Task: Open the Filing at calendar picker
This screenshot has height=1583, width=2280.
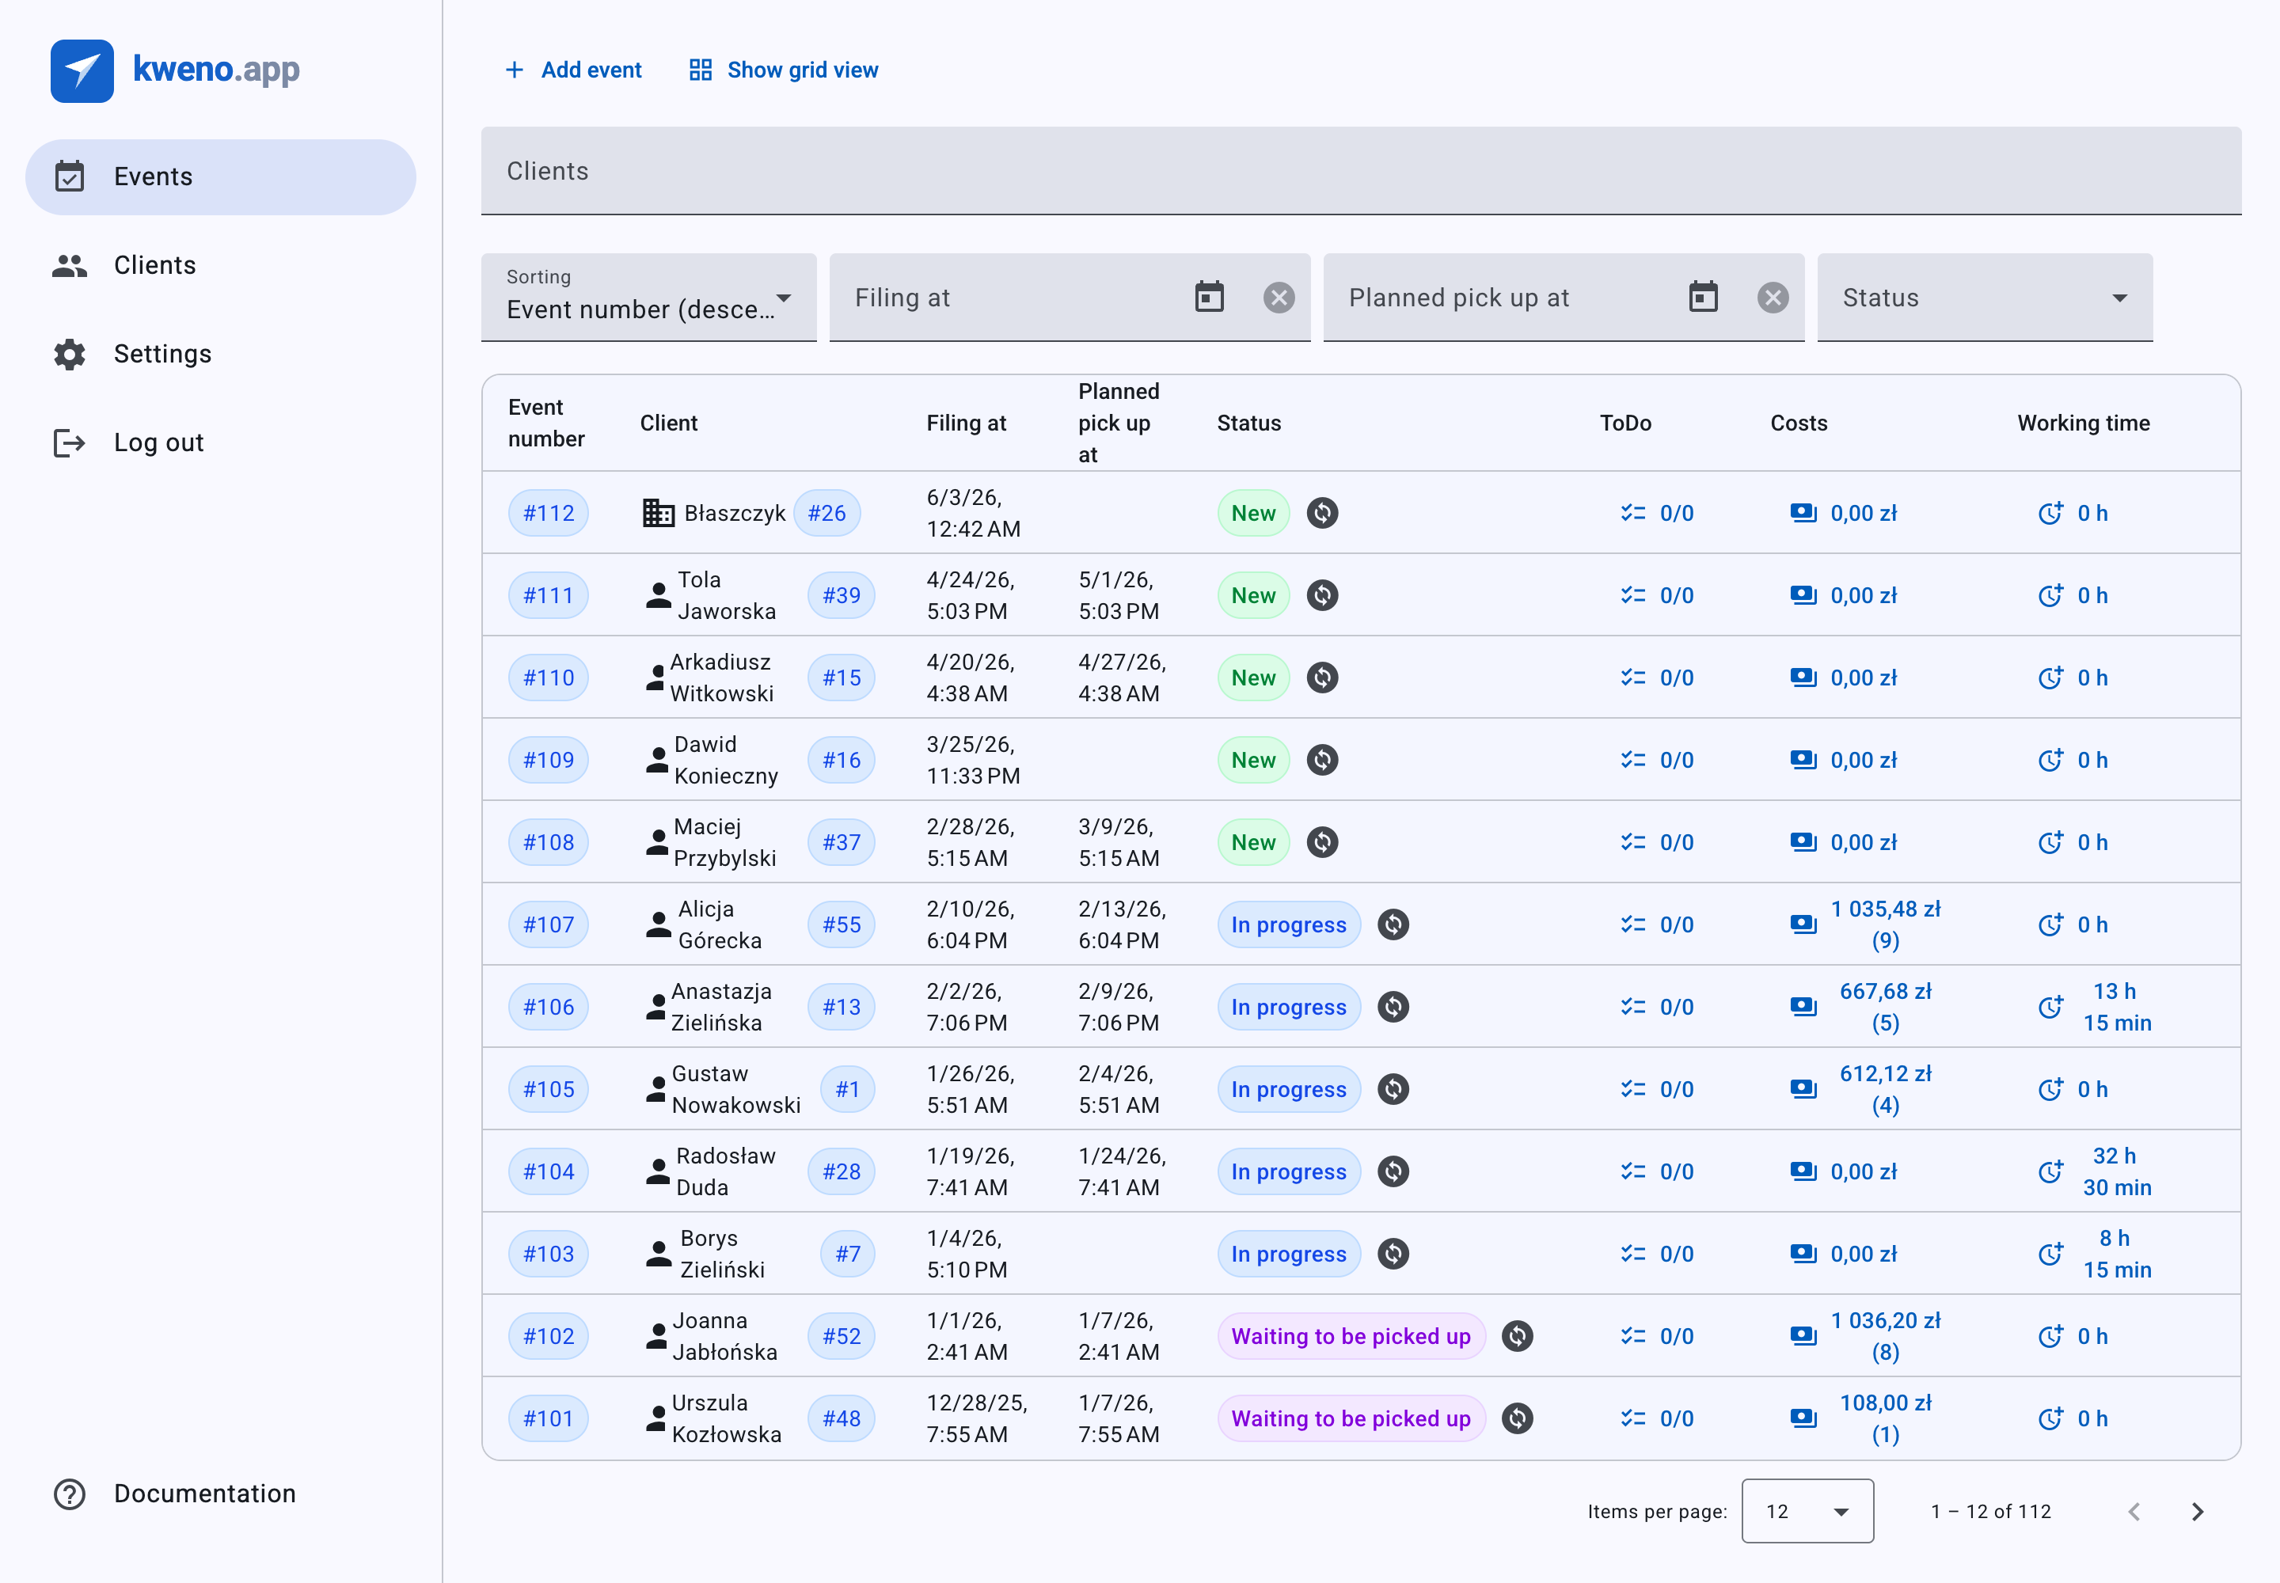Action: point(1210,297)
